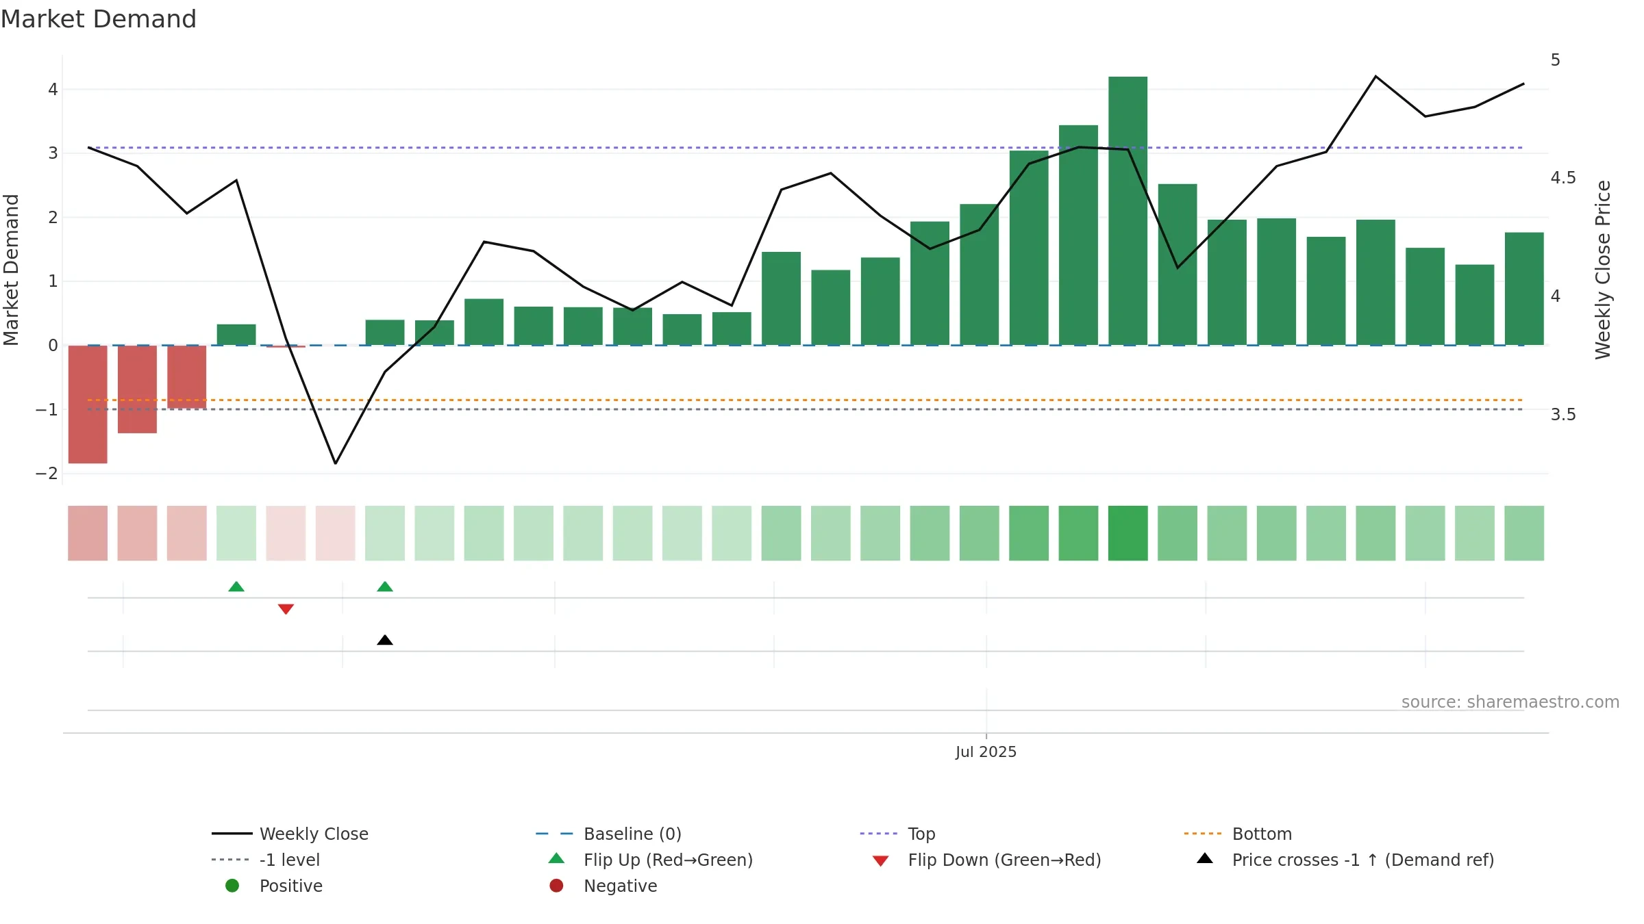Toggle the Negative legend entry
The image size is (1644, 924).
coord(603,886)
